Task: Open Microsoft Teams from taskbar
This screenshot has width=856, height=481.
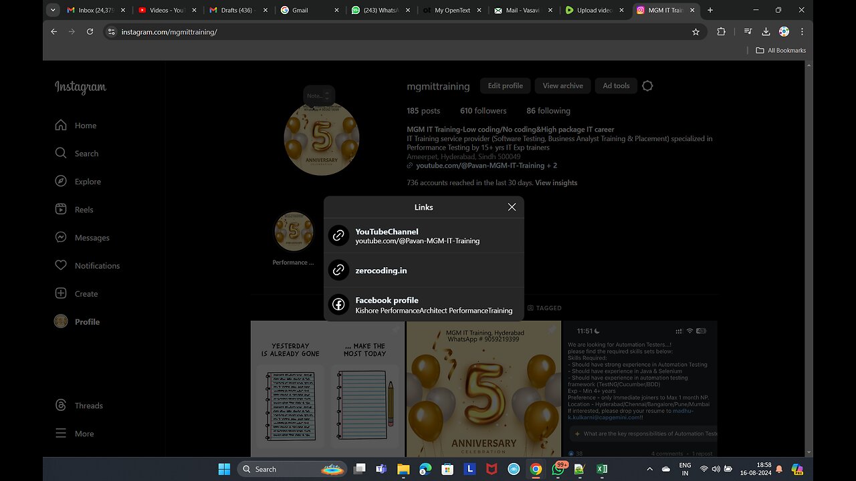Action: click(381, 469)
